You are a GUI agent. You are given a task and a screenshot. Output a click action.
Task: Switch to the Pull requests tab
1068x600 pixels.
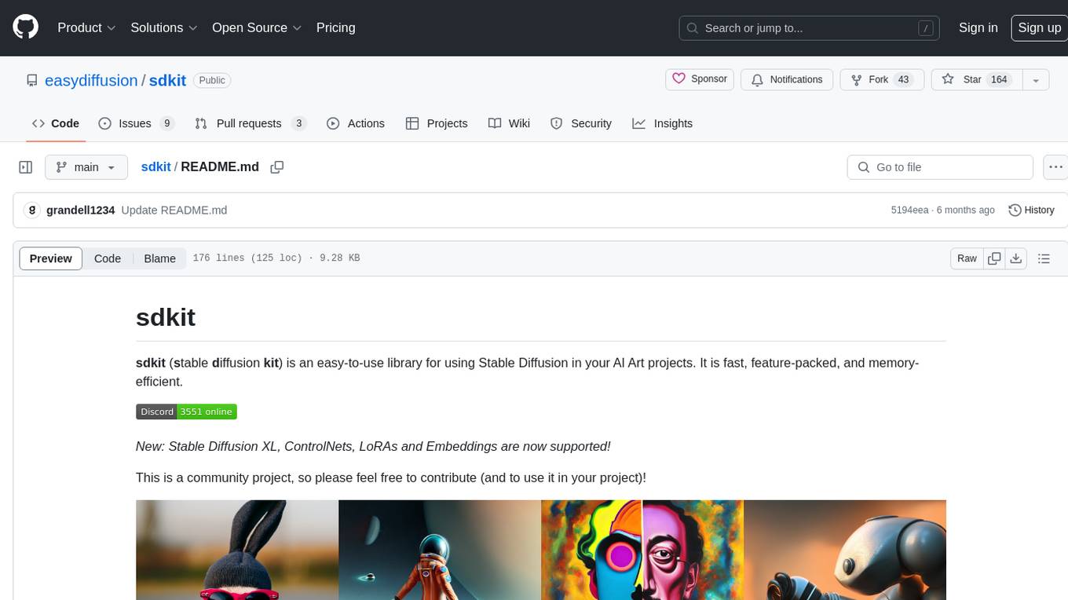click(x=250, y=123)
